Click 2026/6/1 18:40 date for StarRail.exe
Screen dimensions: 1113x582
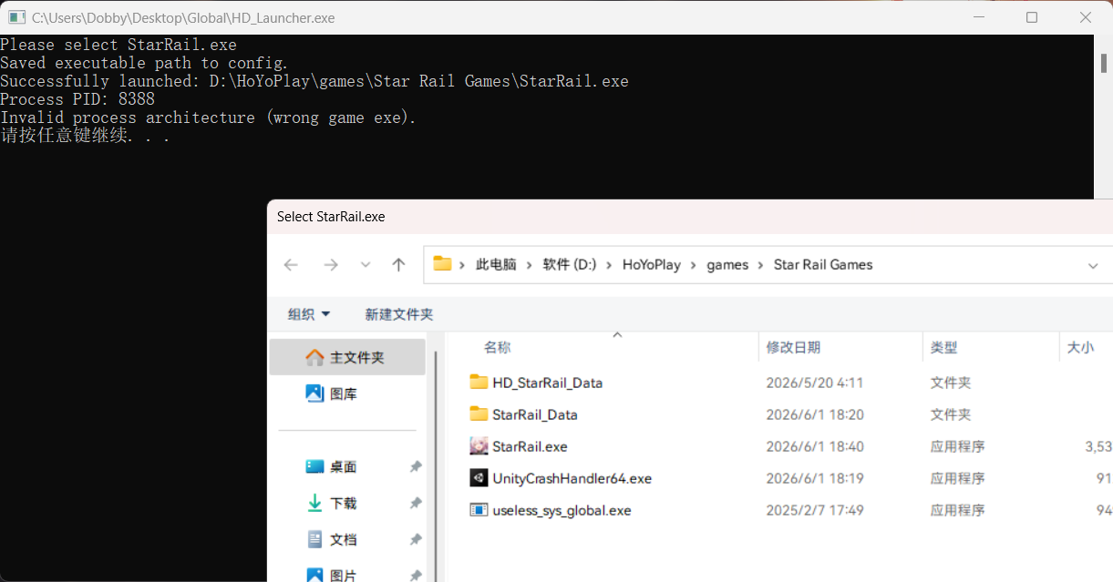[x=815, y=446]
